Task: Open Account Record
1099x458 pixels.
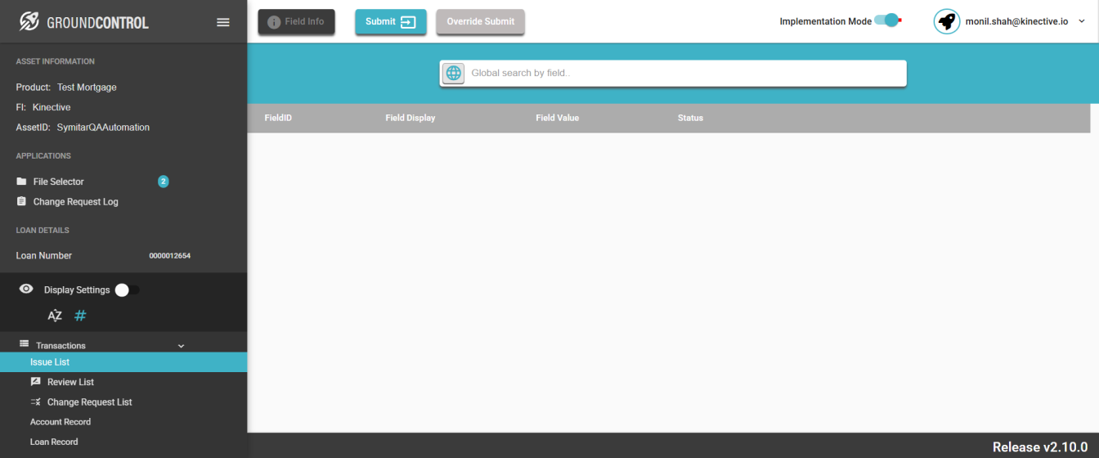Action: pyautogui.click(x=61, y=422)
